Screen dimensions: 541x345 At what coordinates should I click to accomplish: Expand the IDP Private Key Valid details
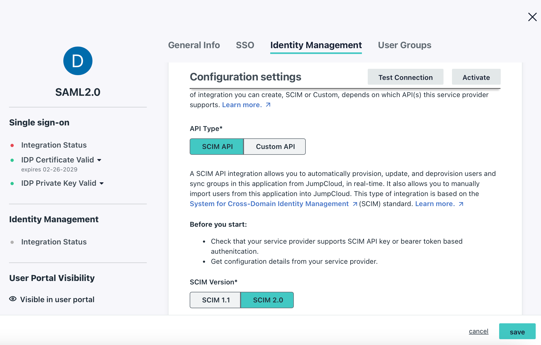(x=102, y=183)
